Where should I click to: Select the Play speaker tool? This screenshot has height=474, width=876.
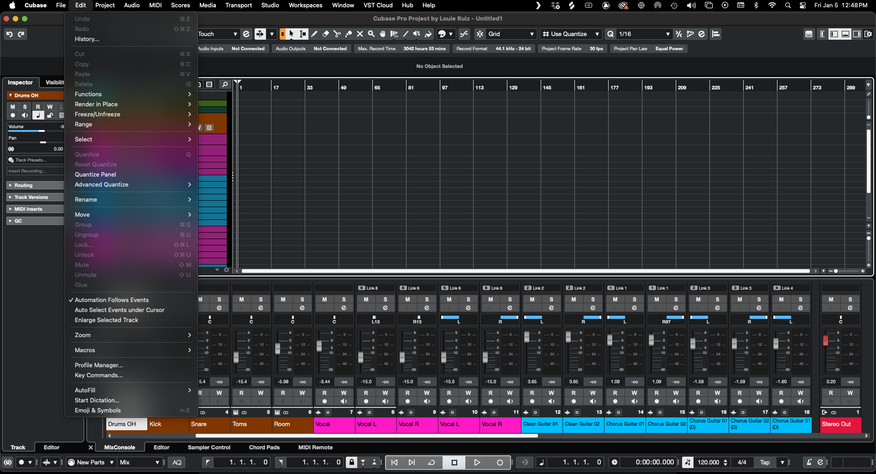coord(417,34)
